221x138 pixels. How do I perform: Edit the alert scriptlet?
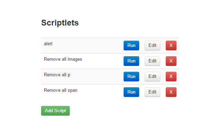[152, 46]
